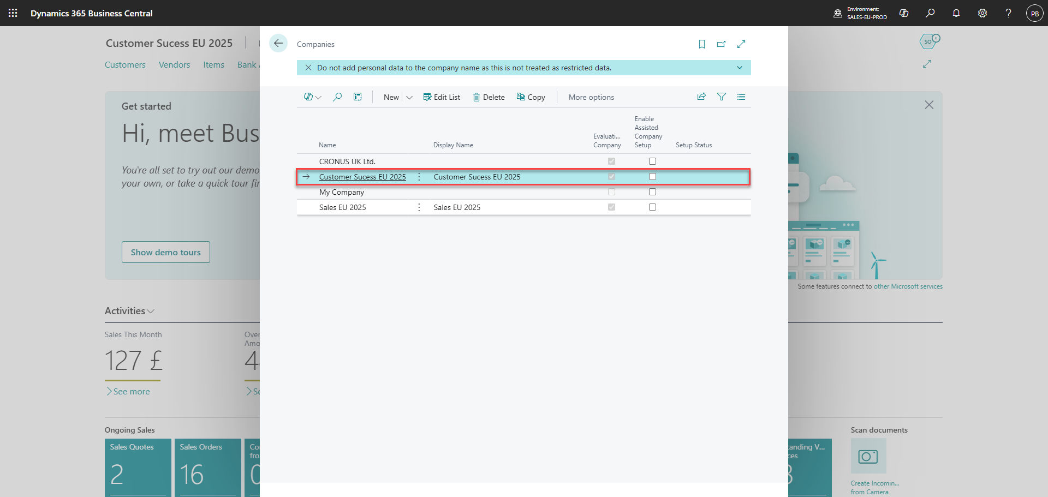
Task: Expand the background role center page
Action: pyautogui.click(x=927, y=64)
